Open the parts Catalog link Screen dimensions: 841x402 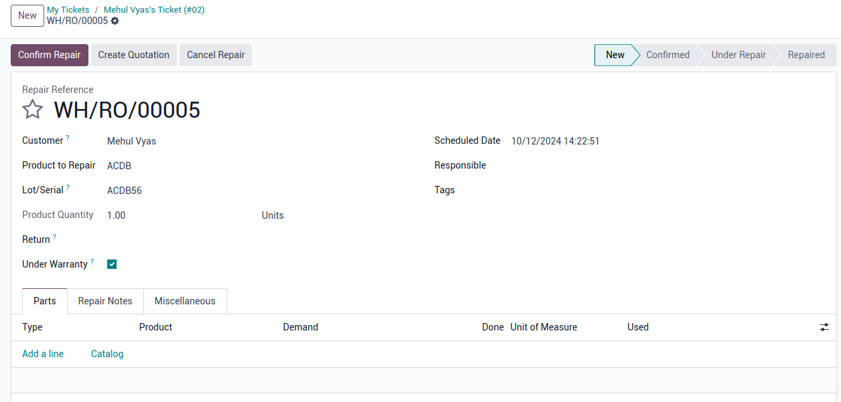[x=107, y=354]
